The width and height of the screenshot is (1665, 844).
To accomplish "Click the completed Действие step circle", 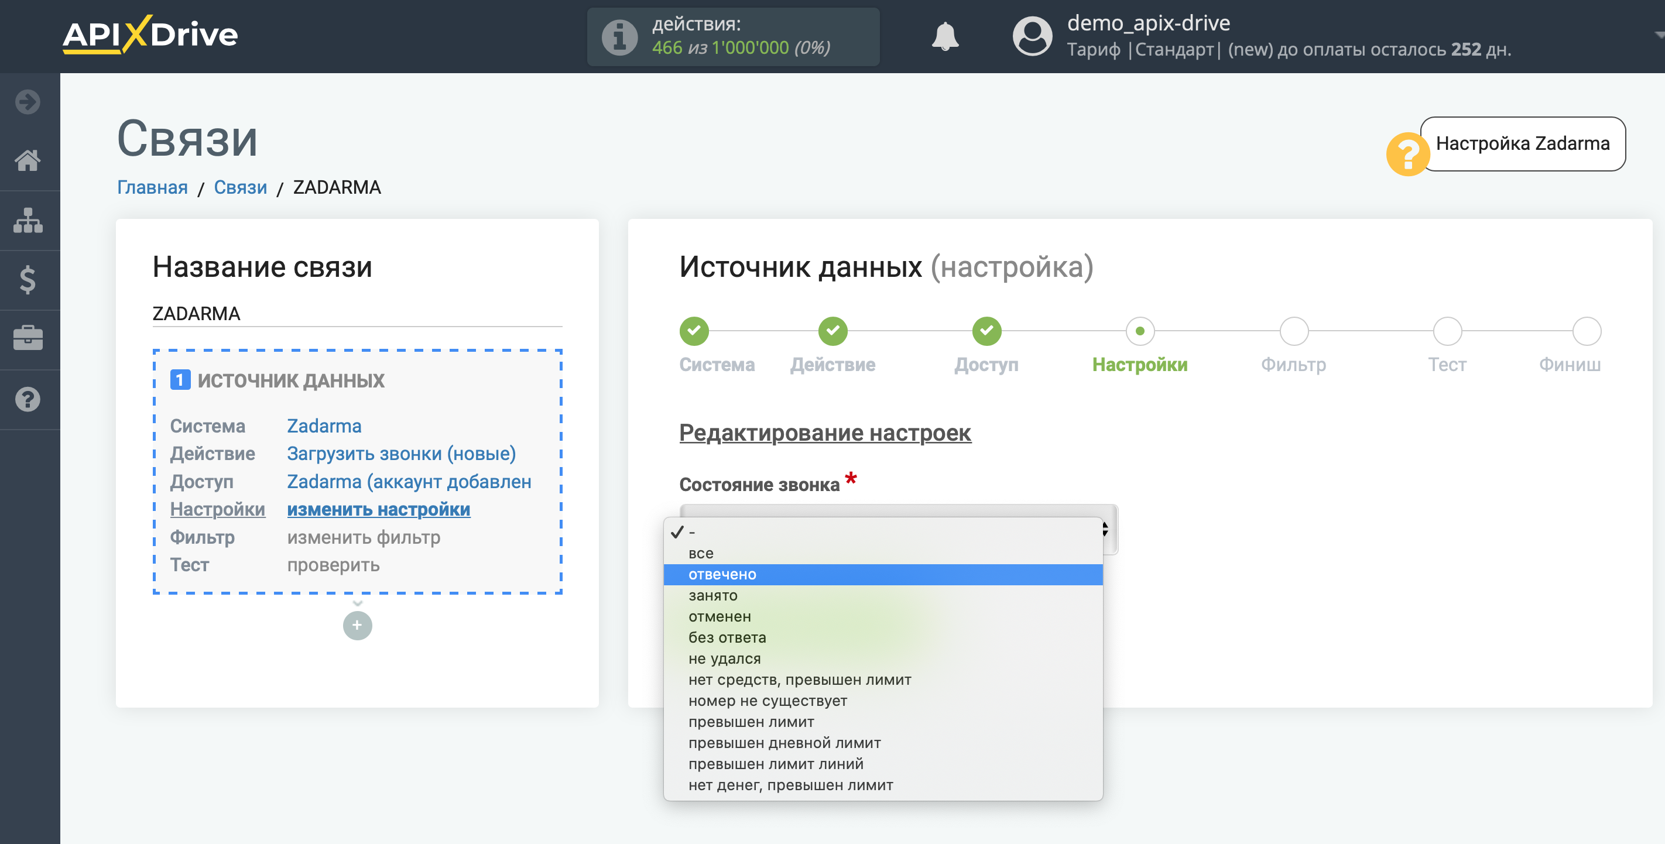I will coord(832,331).
